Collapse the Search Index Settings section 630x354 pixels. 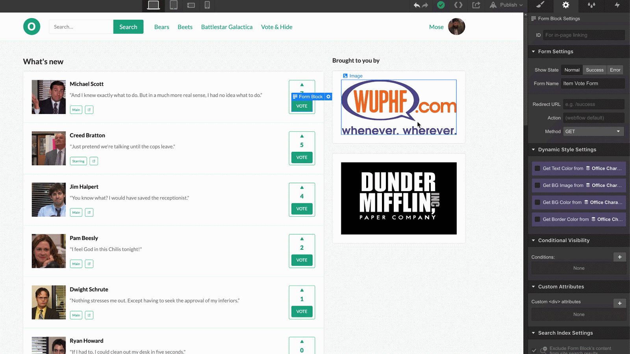tap(534, 333)
